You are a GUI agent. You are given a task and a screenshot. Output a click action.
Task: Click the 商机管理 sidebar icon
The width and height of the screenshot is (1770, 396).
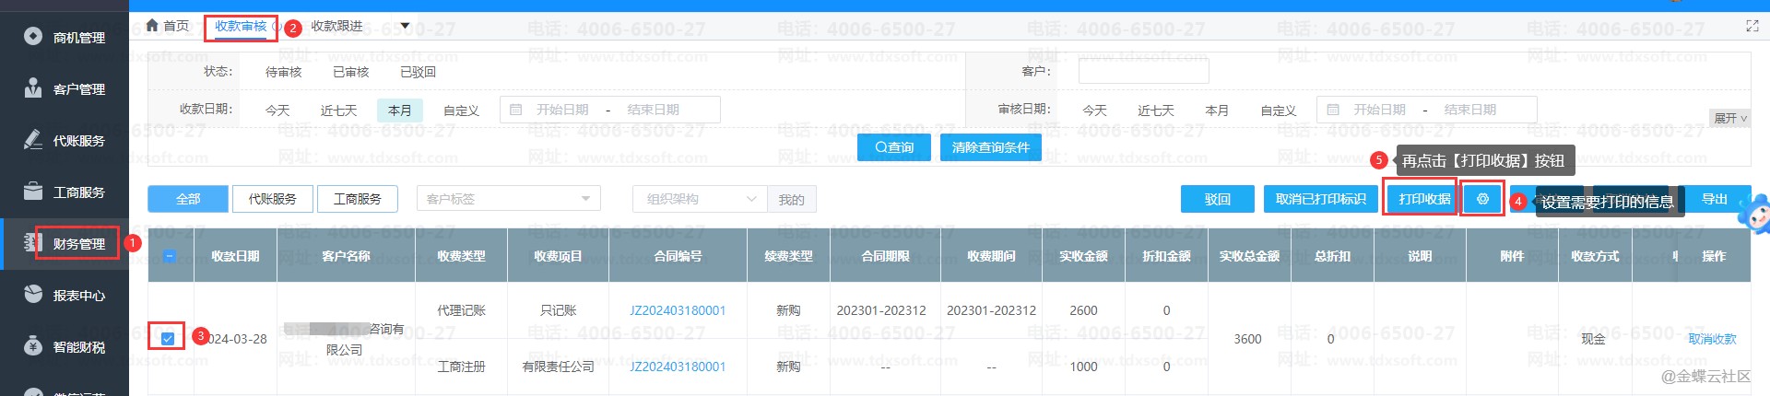point(33,37)
